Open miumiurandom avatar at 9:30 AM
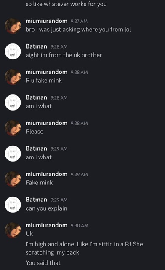Viewport: 165px width, 270px height. (13, 230)
